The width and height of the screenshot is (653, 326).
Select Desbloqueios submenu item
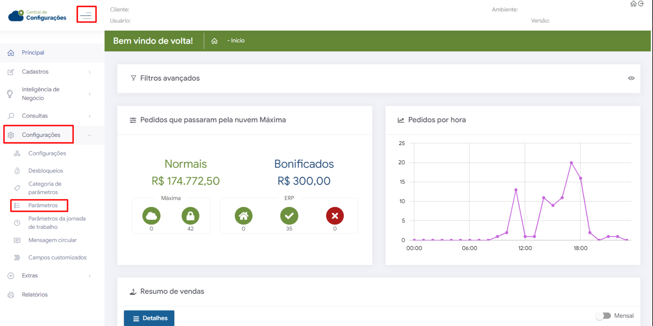point(46,171)
